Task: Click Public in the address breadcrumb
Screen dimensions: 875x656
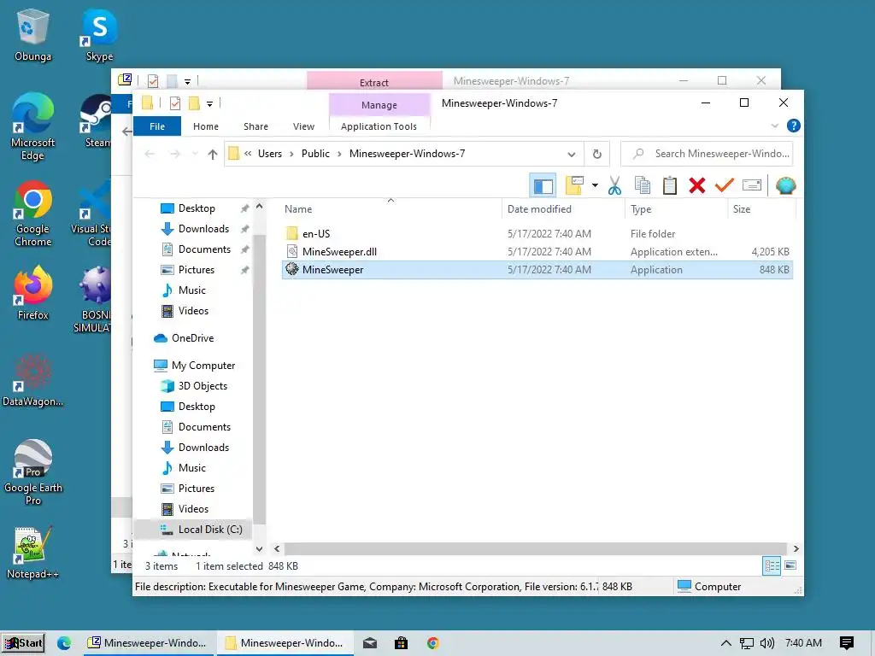Action: coord(315,154)
